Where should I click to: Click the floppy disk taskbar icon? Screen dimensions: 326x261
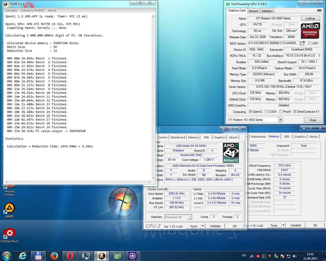click(38, 256)
